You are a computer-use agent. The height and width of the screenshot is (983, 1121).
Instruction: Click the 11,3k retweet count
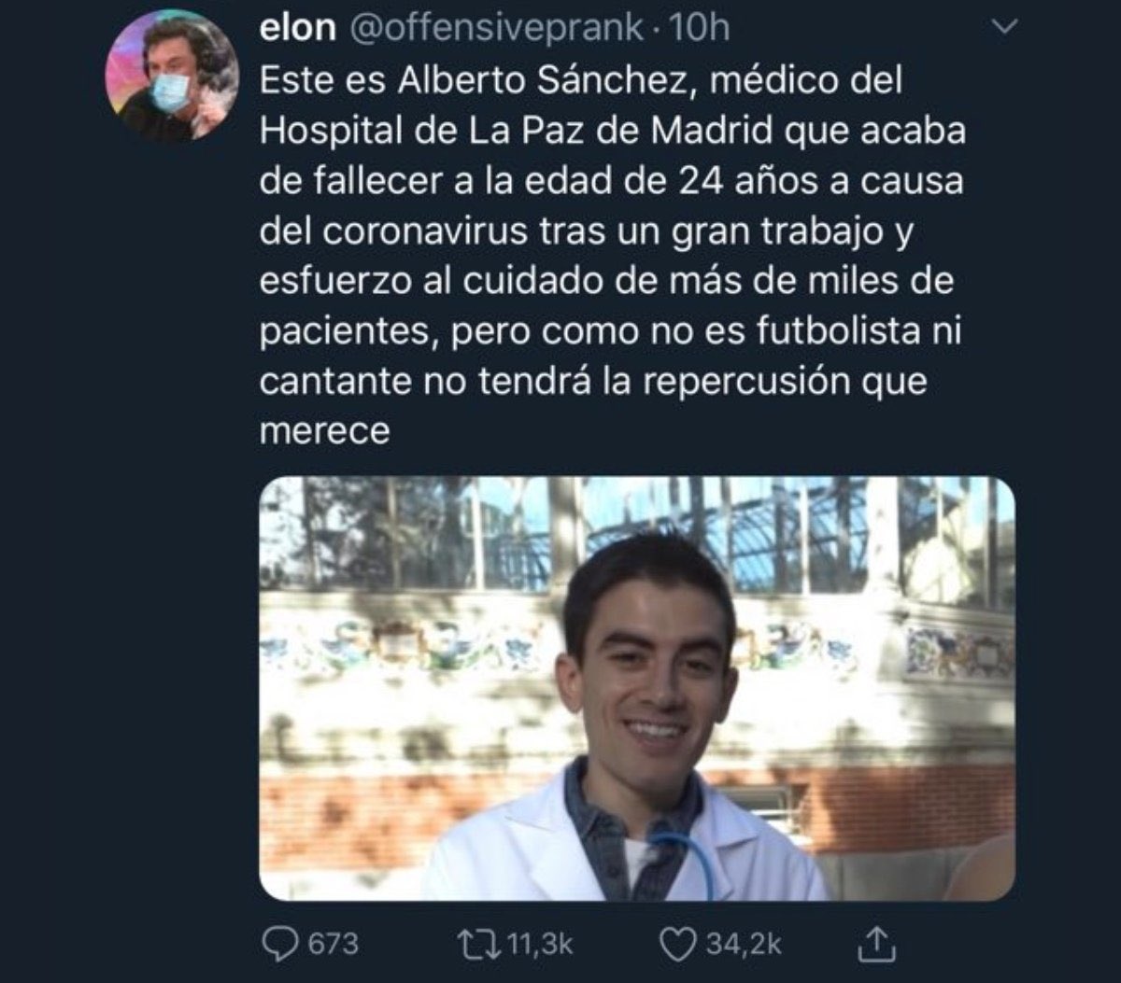[538, 944]
